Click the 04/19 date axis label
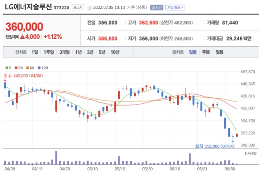This screenshot has width=259, height=174. (x=37, y=169)
